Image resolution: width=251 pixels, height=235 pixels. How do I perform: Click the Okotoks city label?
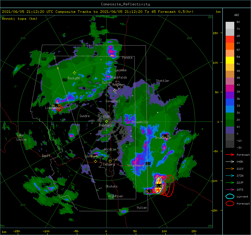click(112, 186)
